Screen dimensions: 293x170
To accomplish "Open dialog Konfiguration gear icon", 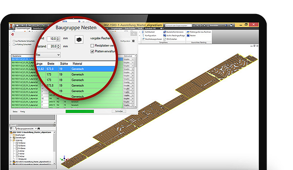I will click(133, 41).
